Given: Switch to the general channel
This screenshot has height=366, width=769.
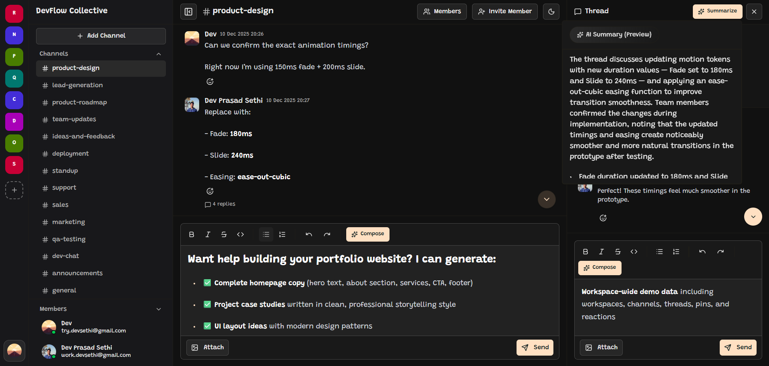Looking at the screenshot, I should [64, 290].
